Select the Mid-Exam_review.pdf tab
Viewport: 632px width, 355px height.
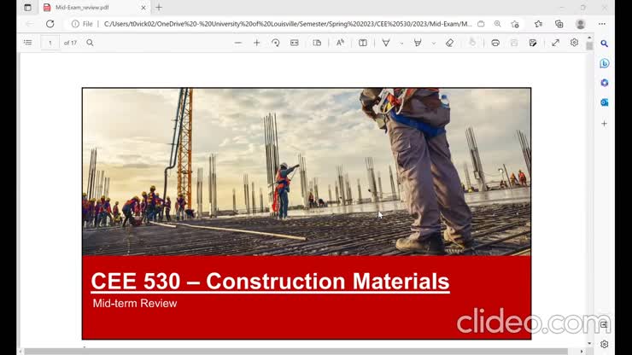click(94, 8)
